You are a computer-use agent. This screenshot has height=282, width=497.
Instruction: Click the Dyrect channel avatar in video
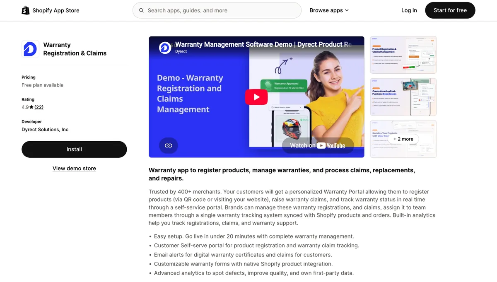click(165, 48)
